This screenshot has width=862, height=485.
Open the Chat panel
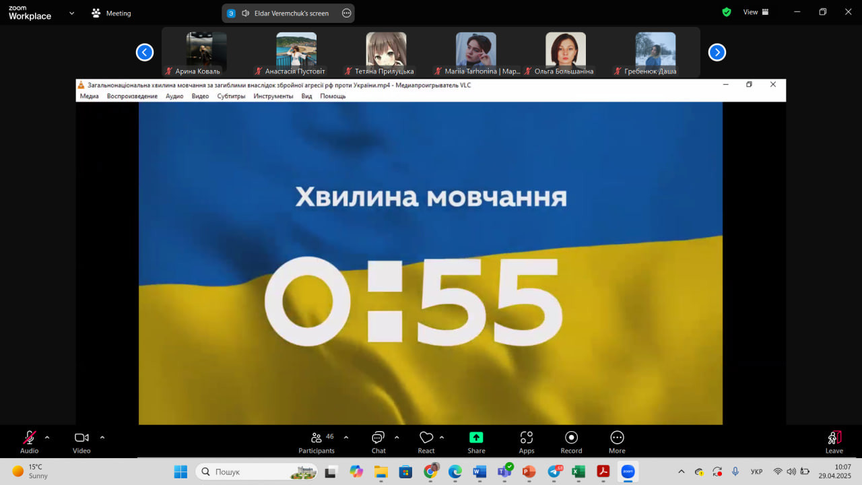click(378, 442)
